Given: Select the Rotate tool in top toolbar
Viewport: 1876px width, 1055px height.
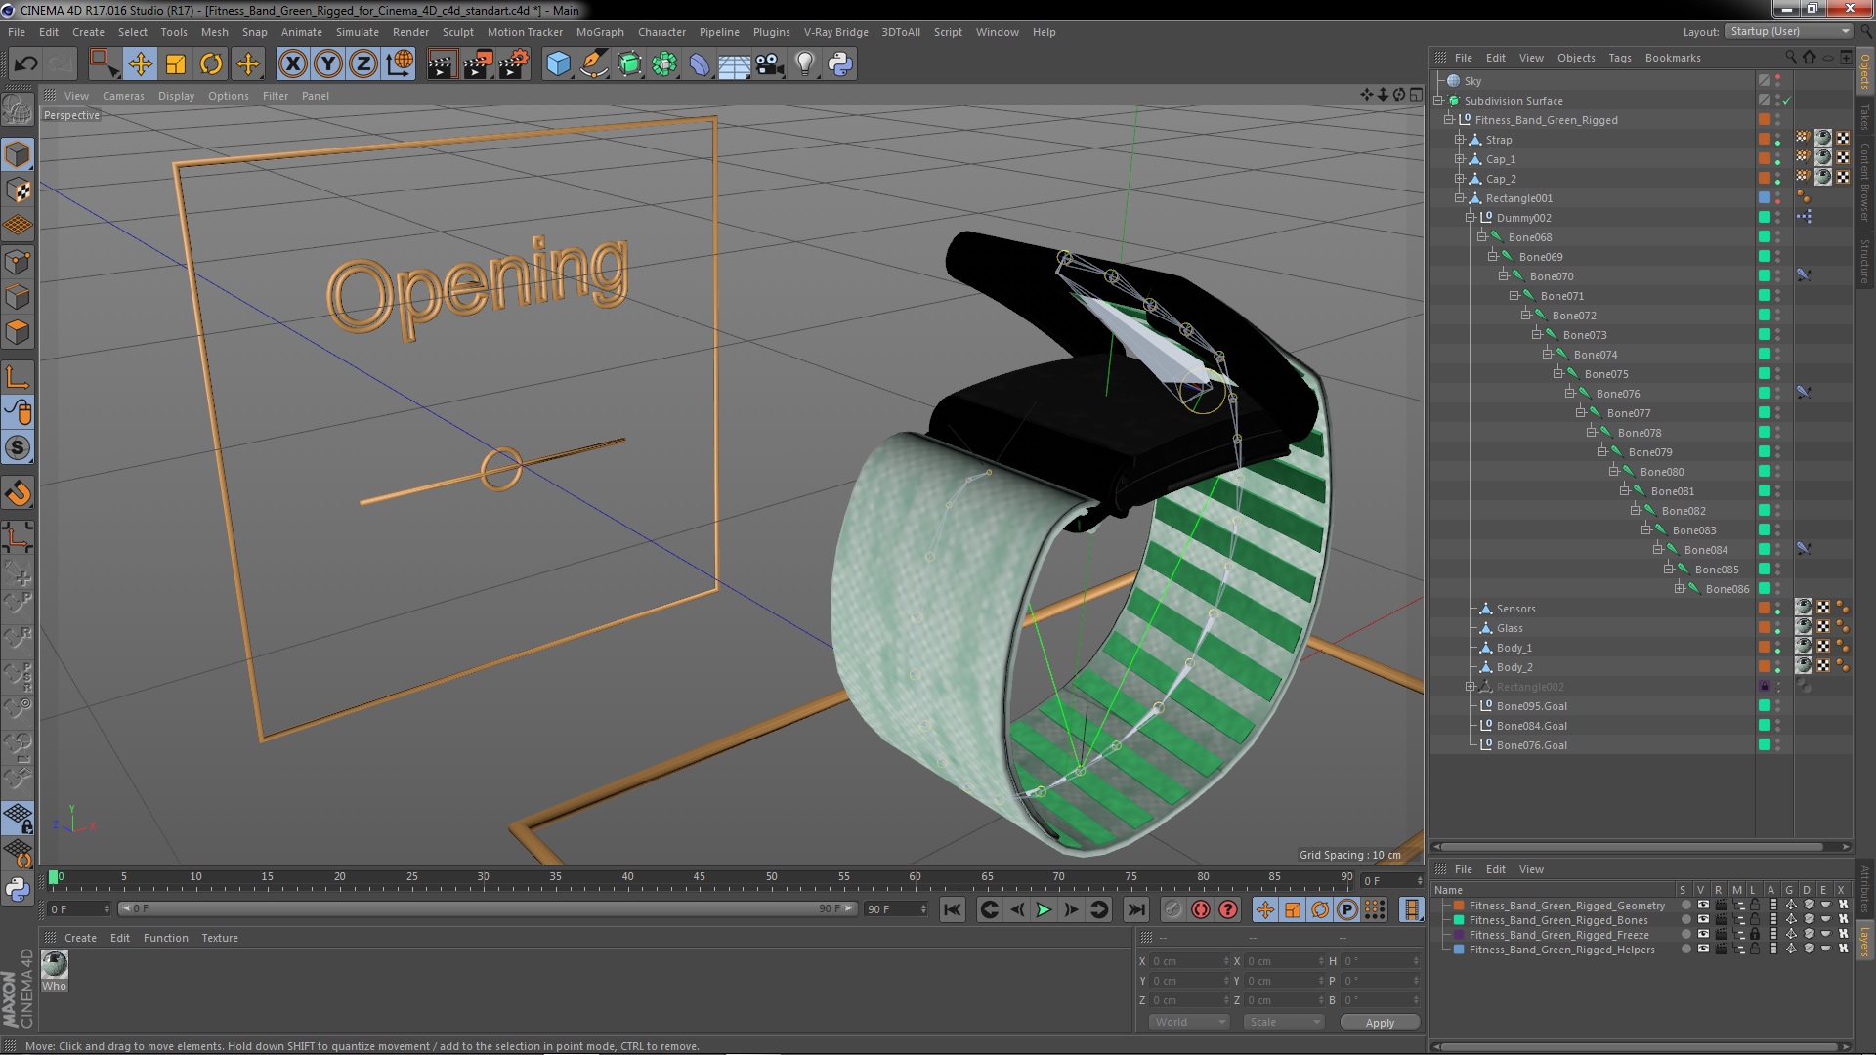Looking at the screenshot, I should pos(211,64).
